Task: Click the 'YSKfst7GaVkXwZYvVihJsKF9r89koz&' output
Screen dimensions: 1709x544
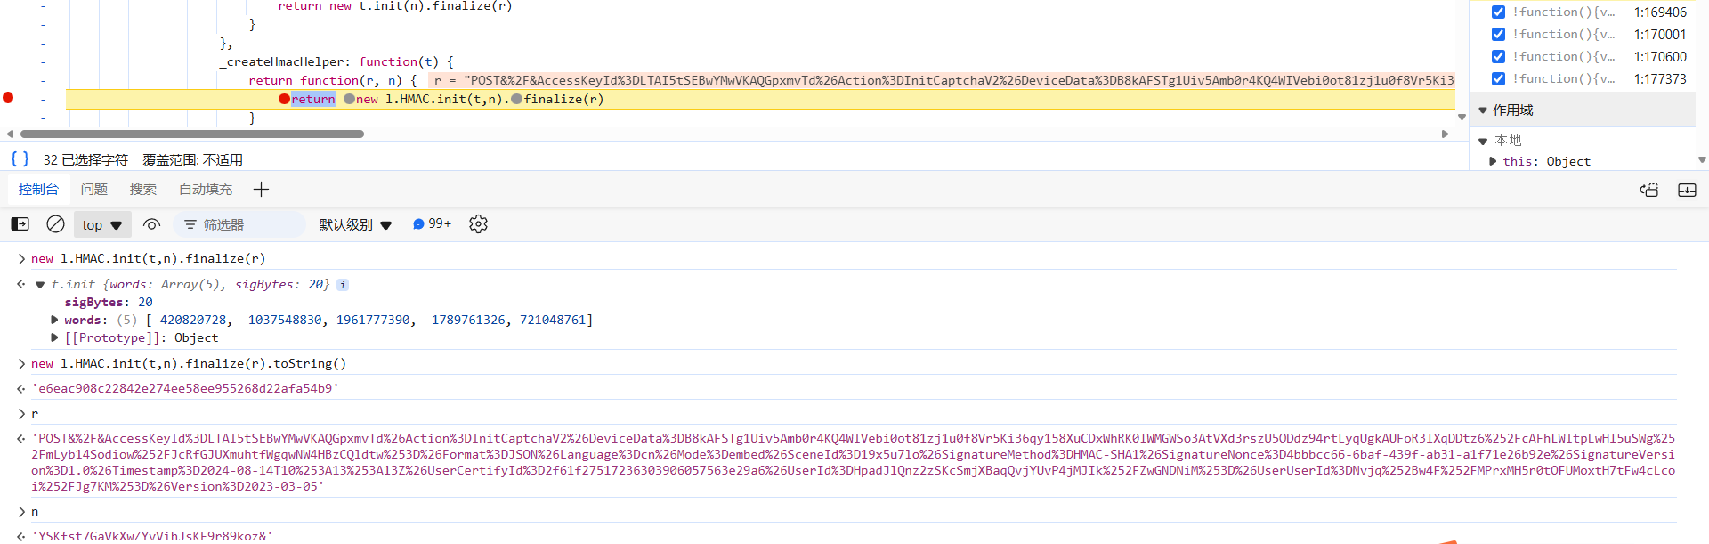Action: [151, 536]
